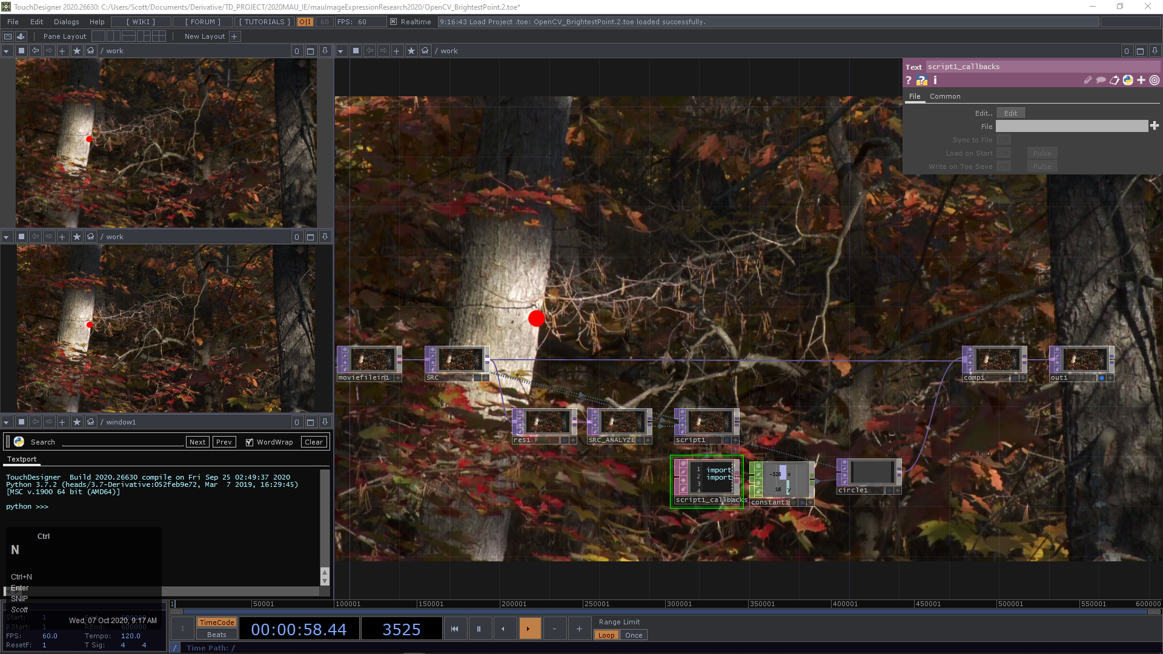Click Clear button in the textport
The height and width of the screenshot is (654, 1163).
314,442
